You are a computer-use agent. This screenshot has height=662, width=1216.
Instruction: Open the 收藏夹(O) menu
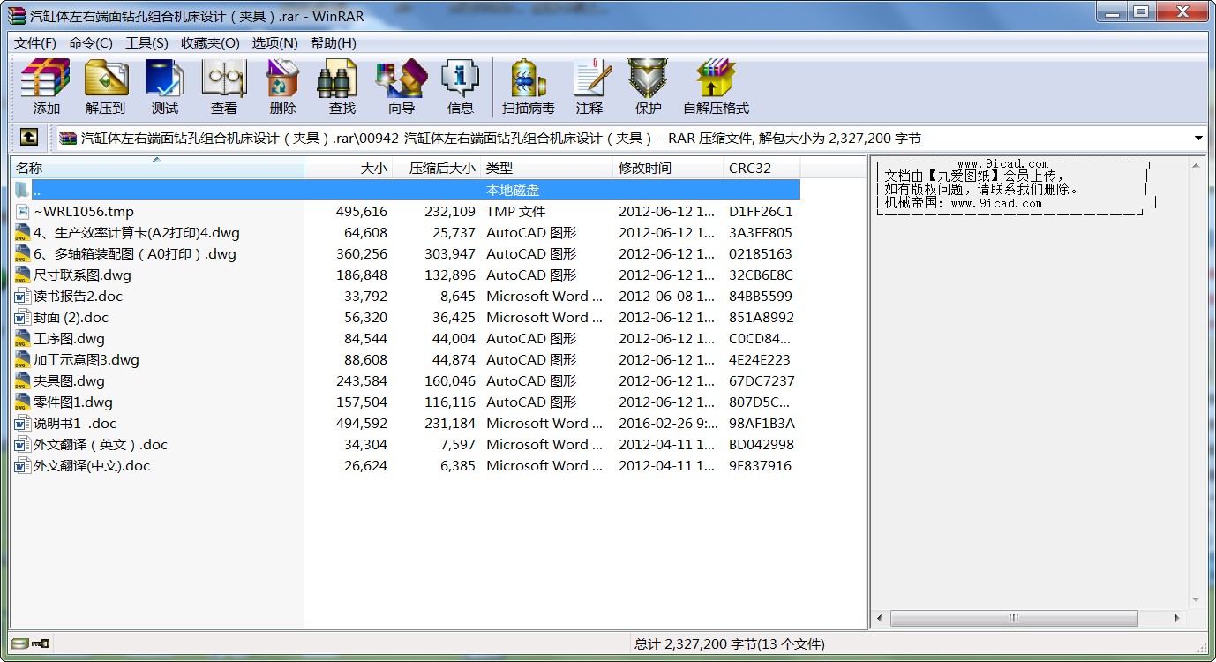(x=210, y=43)
